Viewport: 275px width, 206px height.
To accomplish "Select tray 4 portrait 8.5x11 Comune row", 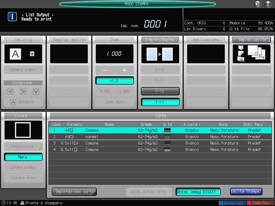I will pos(160,150).
